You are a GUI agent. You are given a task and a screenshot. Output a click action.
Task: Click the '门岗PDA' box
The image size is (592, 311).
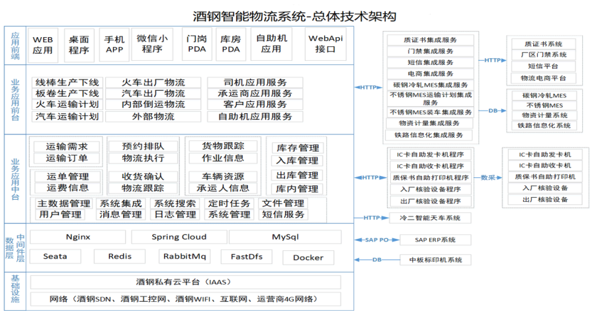pos(196,44)
